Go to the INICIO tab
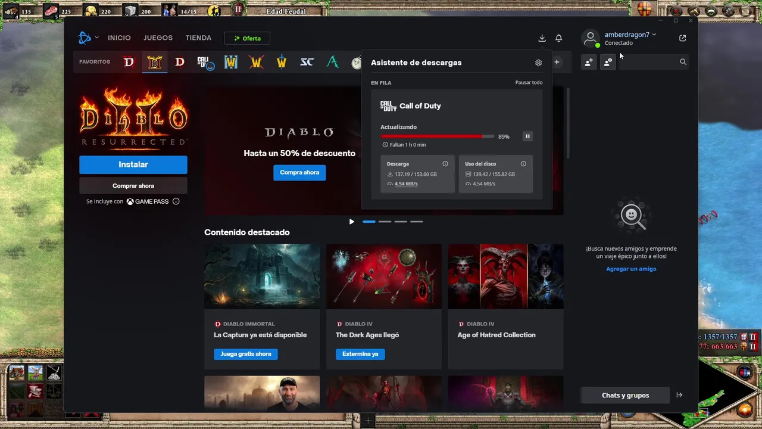Viewport: 762px width, 429px height. 119,38
